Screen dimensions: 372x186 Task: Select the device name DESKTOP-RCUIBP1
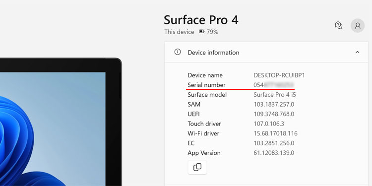pos(279,75)
